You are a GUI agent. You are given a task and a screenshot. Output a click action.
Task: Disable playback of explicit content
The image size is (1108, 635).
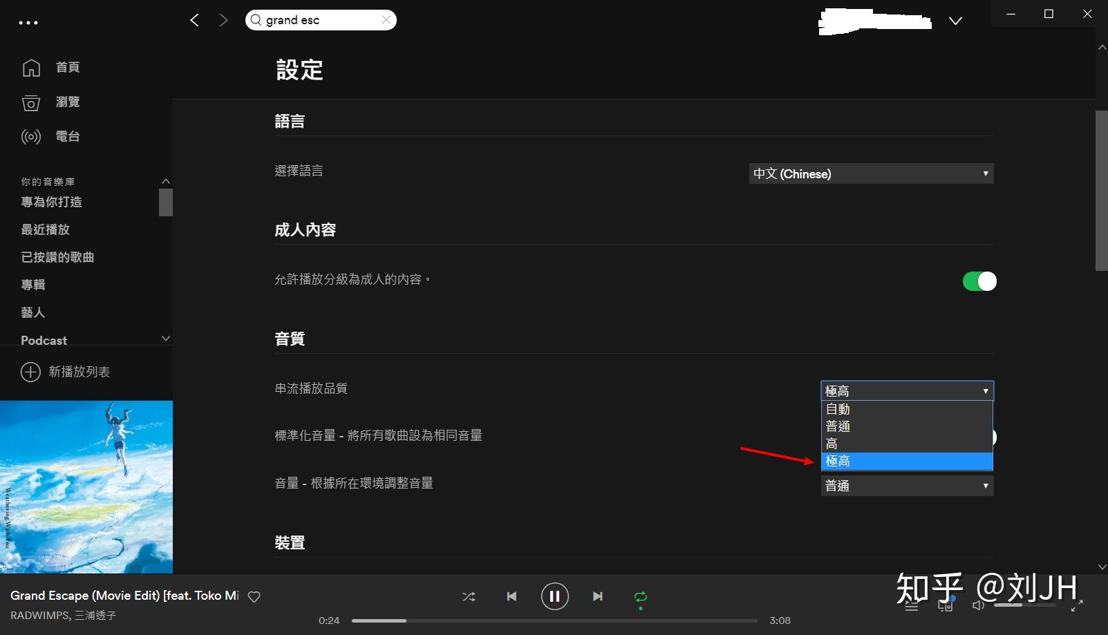tap(979, 281)
